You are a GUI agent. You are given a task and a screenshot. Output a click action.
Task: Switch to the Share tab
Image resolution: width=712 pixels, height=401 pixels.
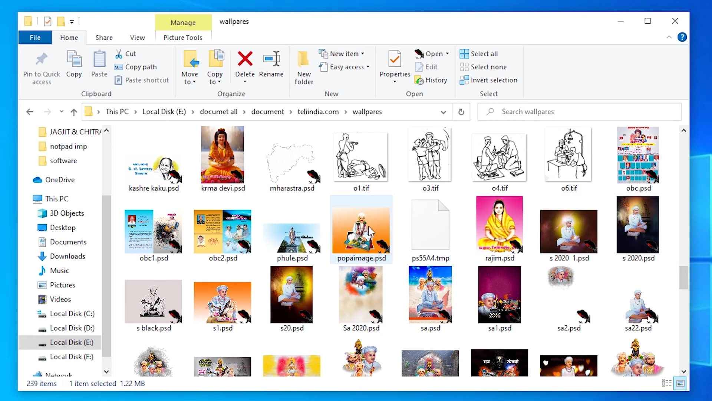[x=104, y=38]
